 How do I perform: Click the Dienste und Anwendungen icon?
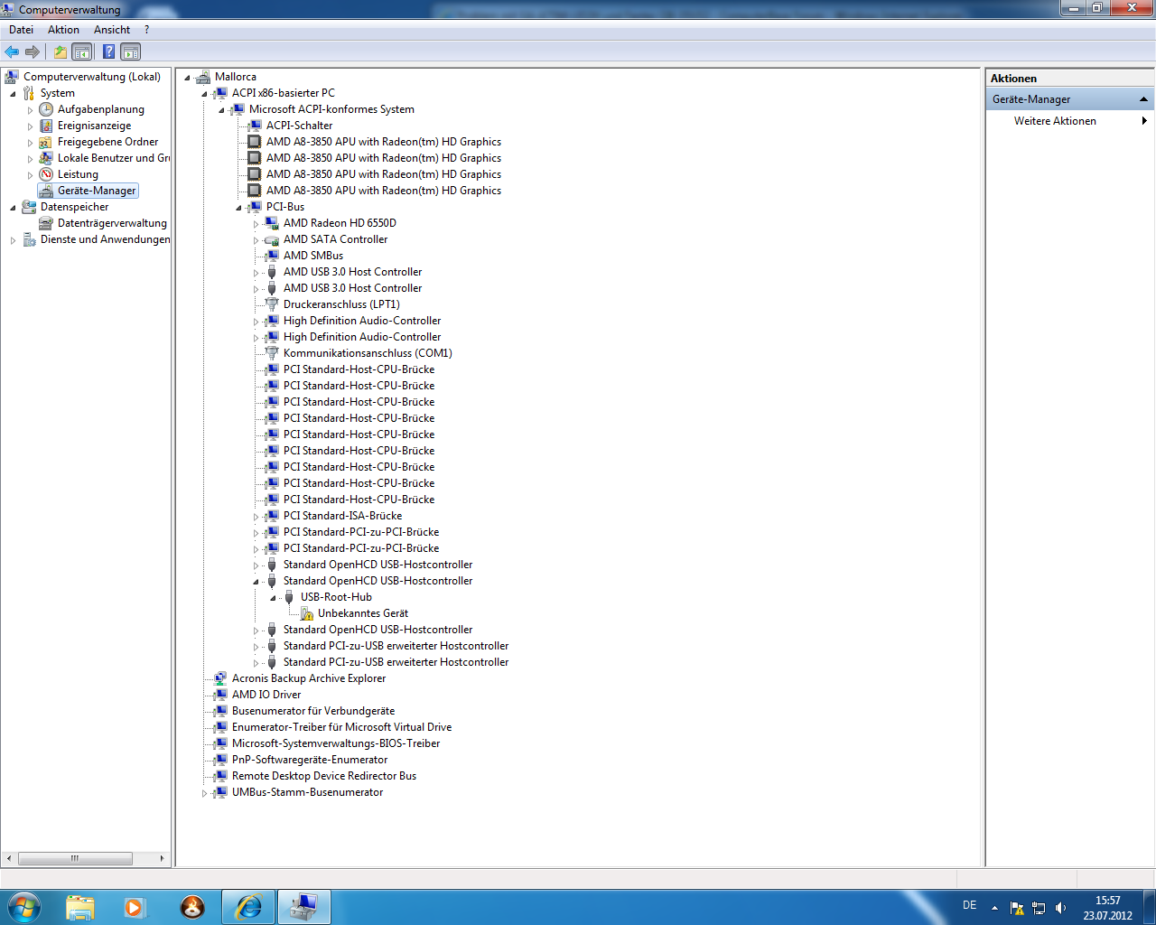click(29, 239)
